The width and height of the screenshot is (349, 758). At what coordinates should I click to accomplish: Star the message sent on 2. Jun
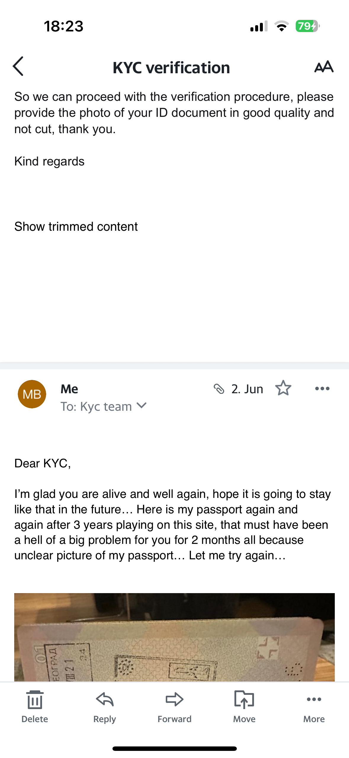click(283, 388)
